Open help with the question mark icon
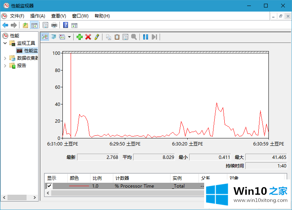The height and width of the screenshot is (210, 292). click(65, 25)
